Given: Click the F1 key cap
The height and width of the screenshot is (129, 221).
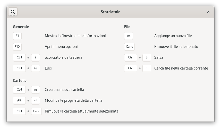Looking at the screenshot, I should click(x=17, y=36).
